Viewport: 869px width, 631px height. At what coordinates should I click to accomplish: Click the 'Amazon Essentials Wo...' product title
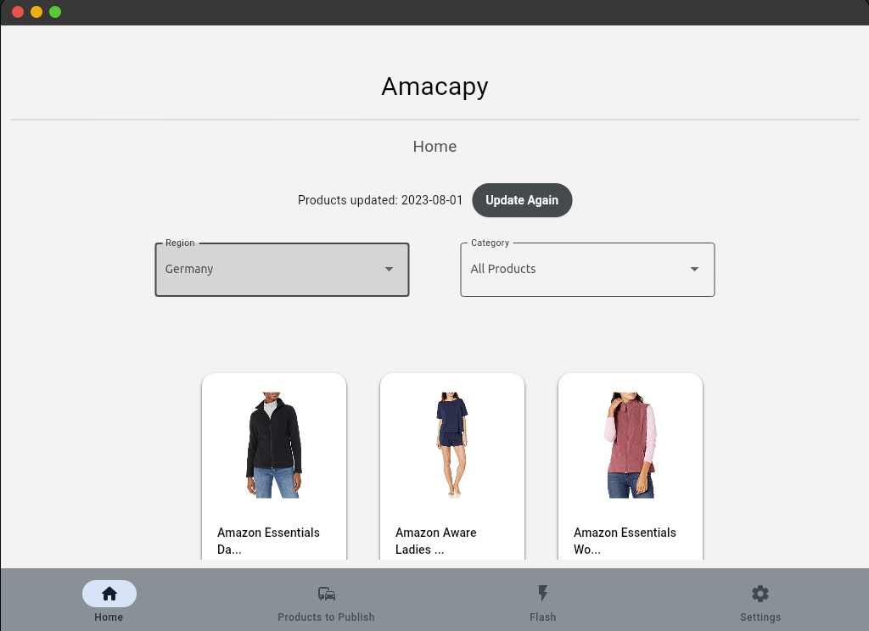[625, 541]
